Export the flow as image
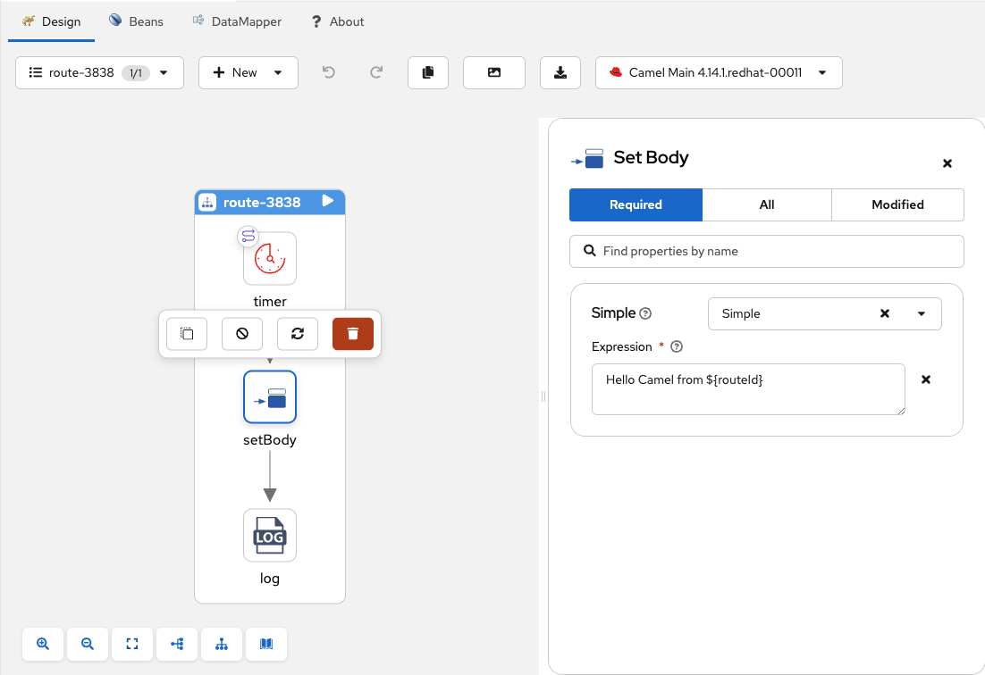This screenshot has width=985, height=675. point(494,73)
